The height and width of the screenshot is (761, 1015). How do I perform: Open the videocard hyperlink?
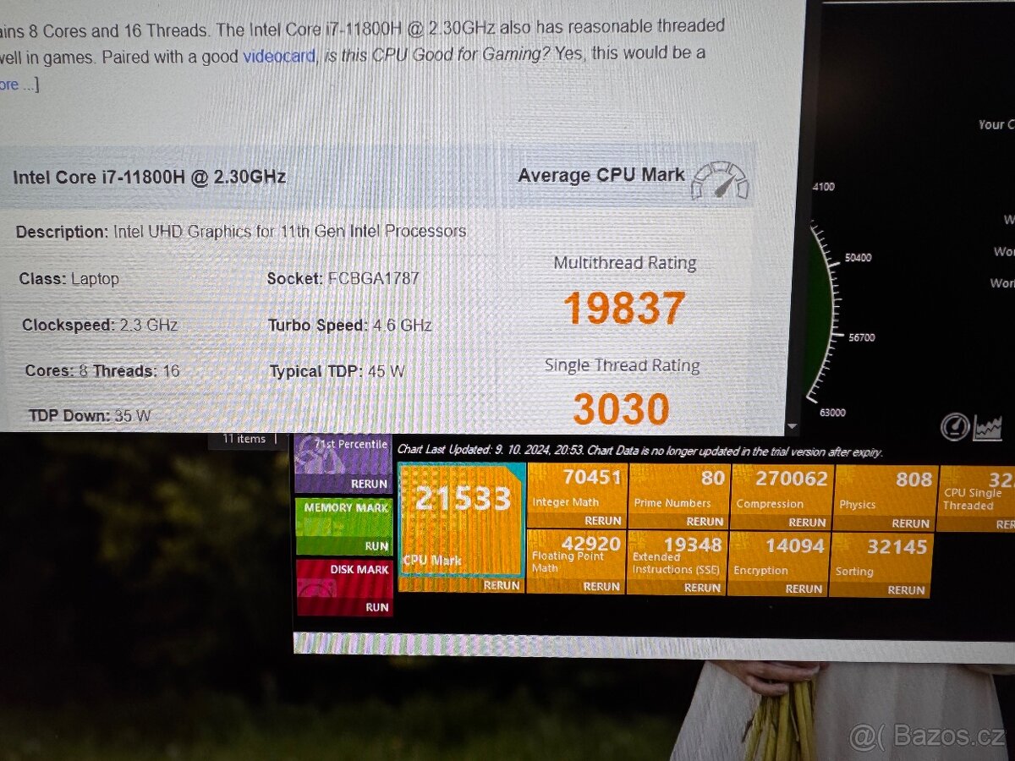click(277, 55)
